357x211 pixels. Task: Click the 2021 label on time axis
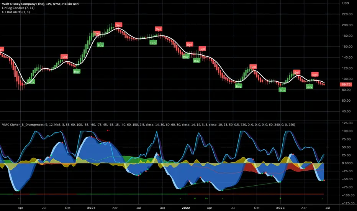coord(91,208)
